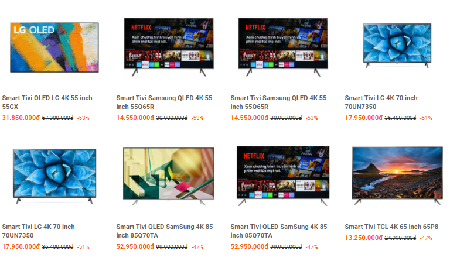Viewport: 450px width, 271px height.
Task: Open the Netflix-screen thumbnail above Samsung 85Q70TA
Action: pos(283,175)
